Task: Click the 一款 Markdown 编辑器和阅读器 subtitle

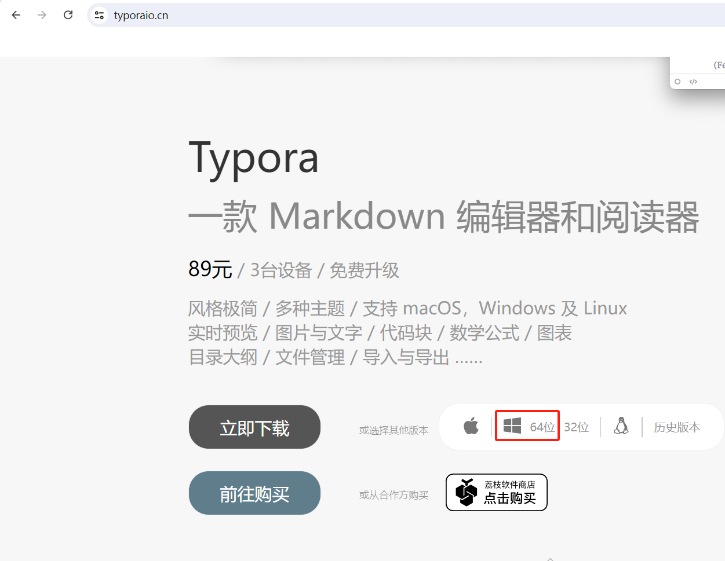Action: [x=444, y=217]
